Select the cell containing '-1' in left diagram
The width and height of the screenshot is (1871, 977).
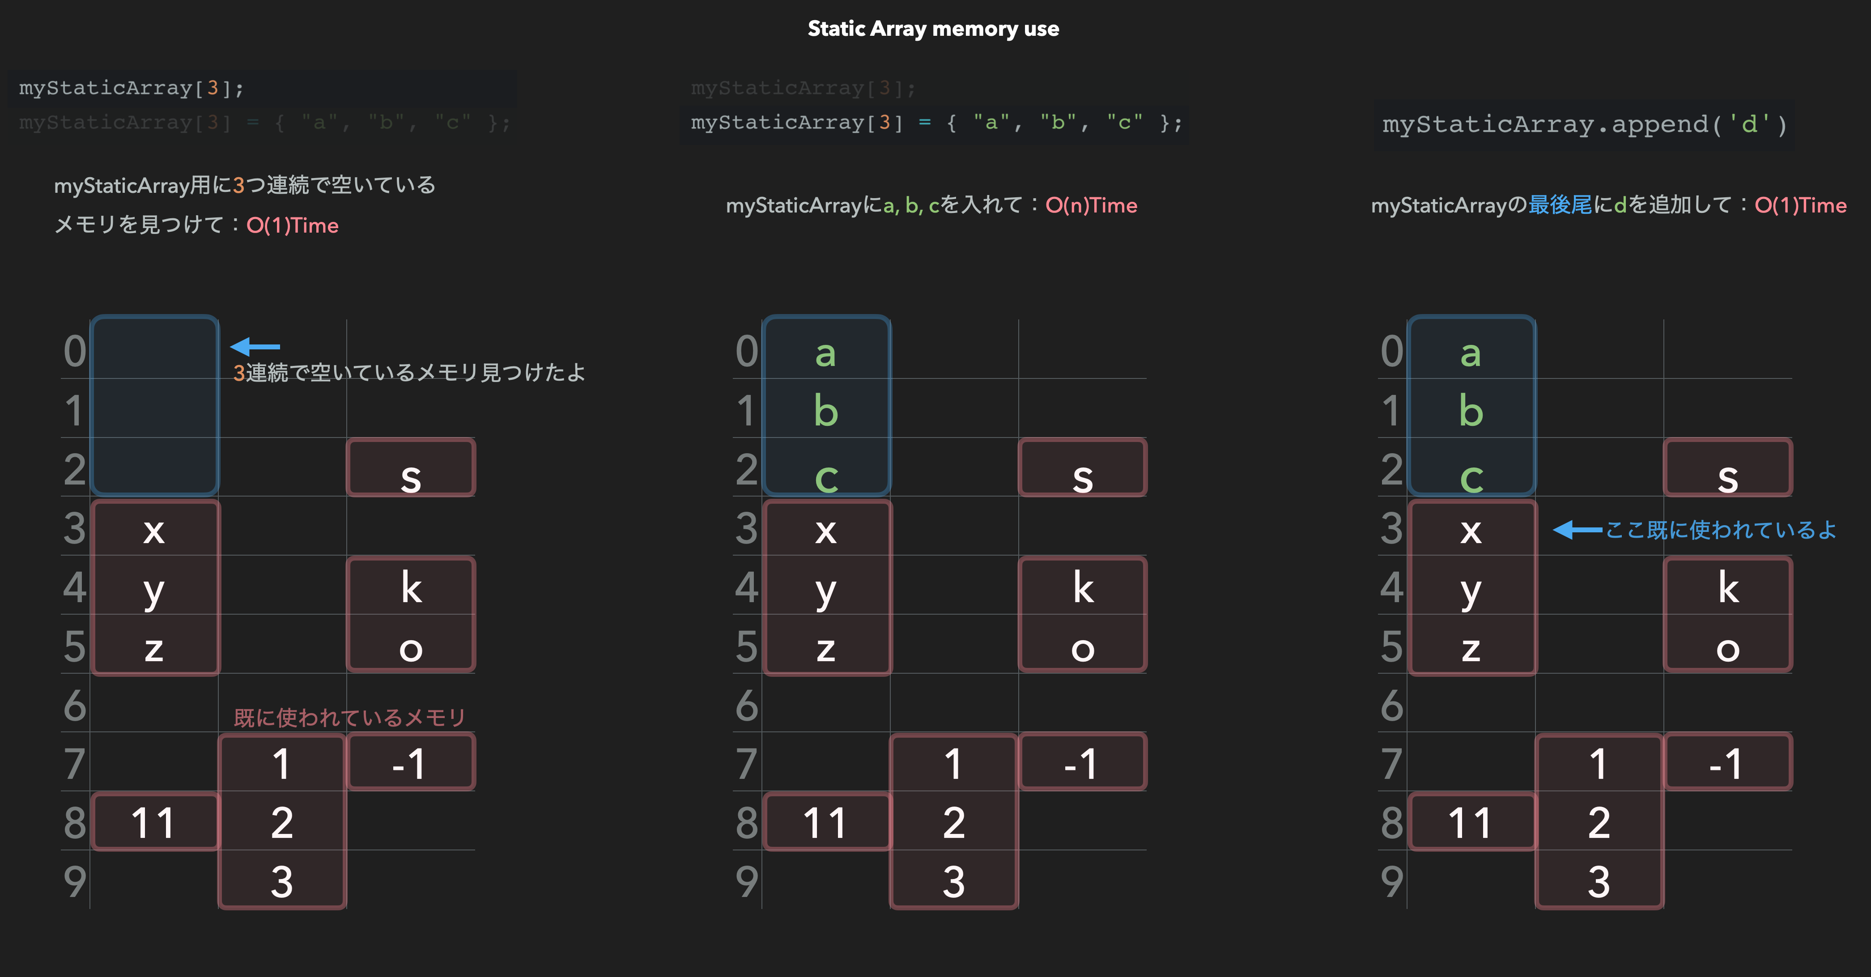pyautogui.click(x=410, y=762)
